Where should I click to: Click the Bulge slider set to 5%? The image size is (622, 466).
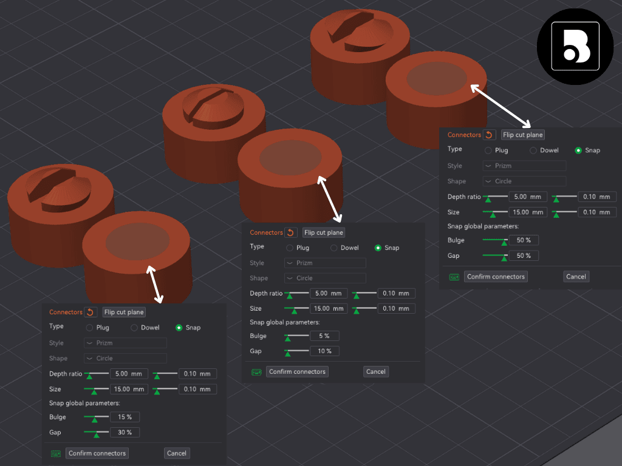tap(296, 336)
